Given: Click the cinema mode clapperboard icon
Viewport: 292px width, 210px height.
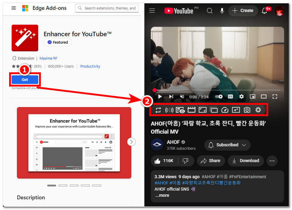Looking at the screenshot, I should point(191,110).
